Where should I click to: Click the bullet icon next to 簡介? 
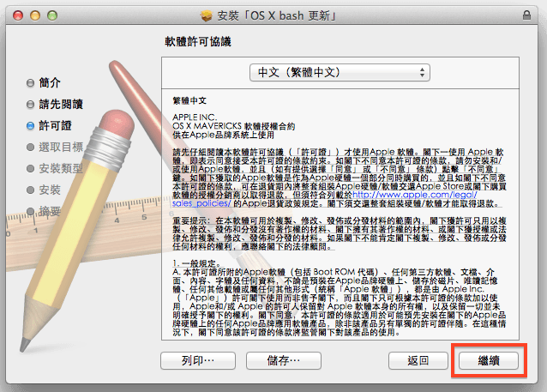[x=31, y=83]
